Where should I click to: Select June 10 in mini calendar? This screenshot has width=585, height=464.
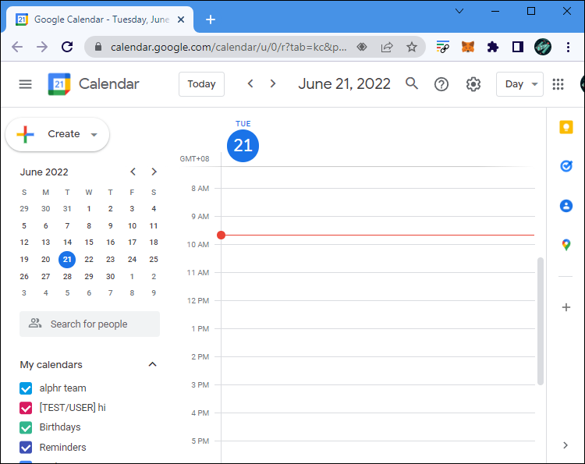coord(132,225)
